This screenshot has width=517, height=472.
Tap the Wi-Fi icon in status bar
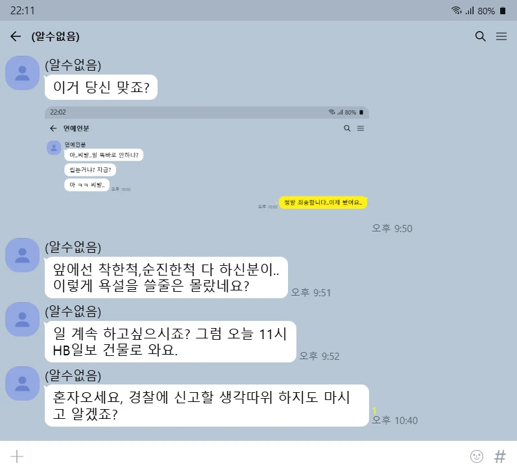pos(456,10)
